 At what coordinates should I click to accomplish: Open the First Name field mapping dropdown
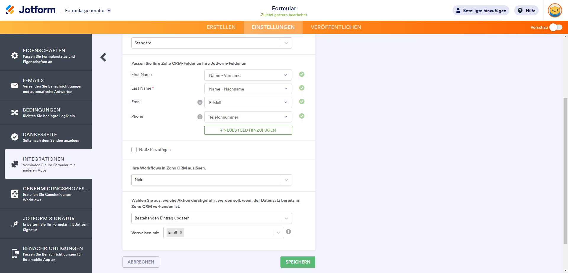(x=248, y=75)
